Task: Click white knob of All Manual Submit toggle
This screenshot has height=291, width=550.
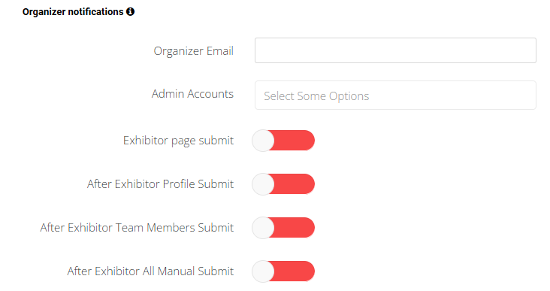Action: (263, 271)
